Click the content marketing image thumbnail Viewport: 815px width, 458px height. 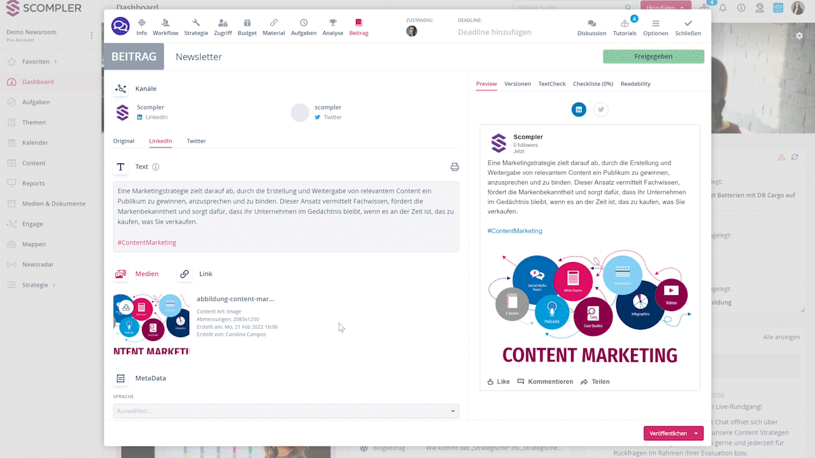151,324
